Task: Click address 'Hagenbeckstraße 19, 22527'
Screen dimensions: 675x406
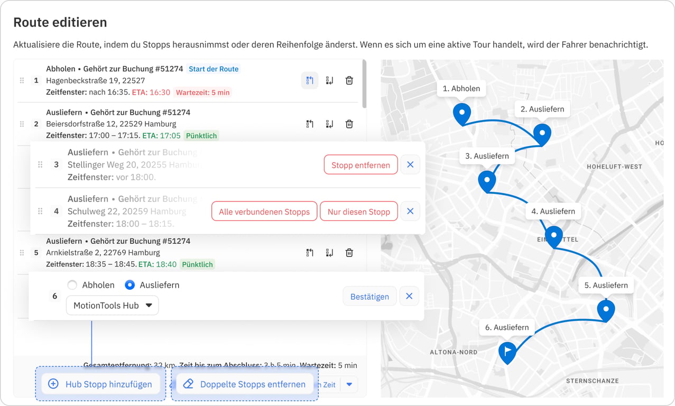Action: [95, 80]
